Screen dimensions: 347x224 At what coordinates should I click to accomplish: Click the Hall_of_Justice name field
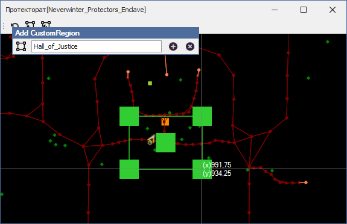coord(97,46)
